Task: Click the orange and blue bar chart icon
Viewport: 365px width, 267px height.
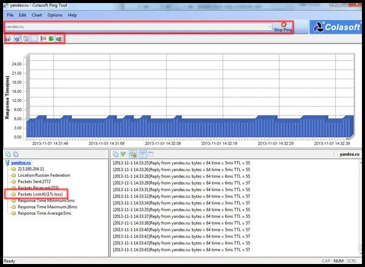Action: click(x=59, y=39)
